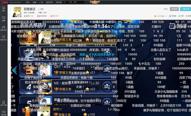
Task: Open the home icon in left sidebar
Action: 4,8
